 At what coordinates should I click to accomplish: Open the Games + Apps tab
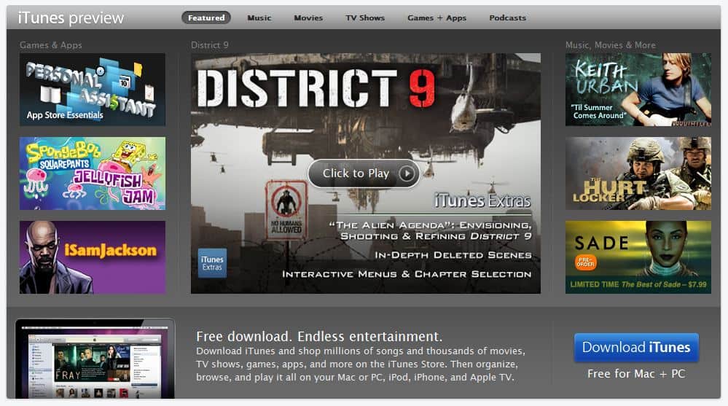tap(437, 18)
